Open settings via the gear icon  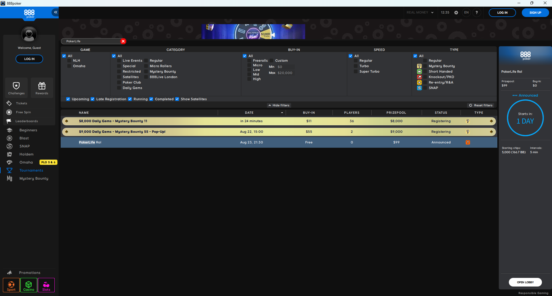click(456, 13)
